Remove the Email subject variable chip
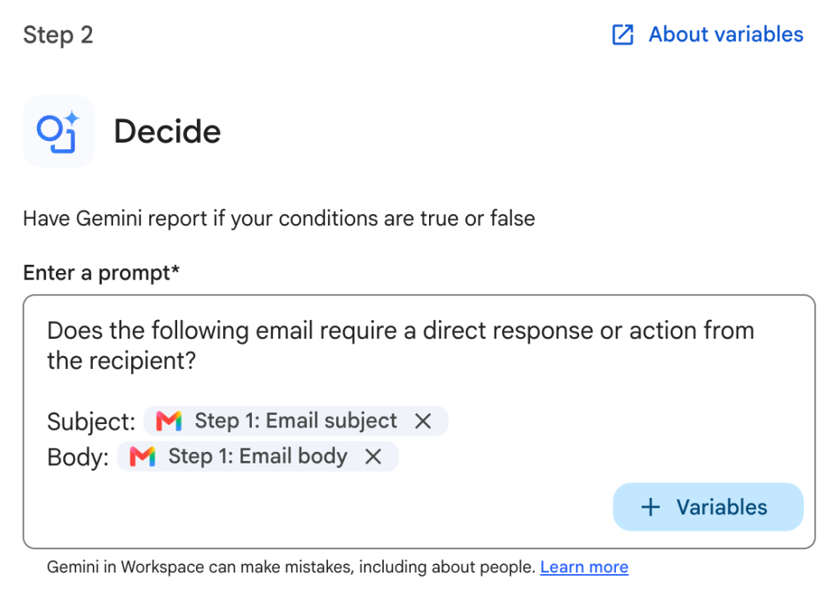The height and width of the screenshot is (602, 840). point(423,421)
